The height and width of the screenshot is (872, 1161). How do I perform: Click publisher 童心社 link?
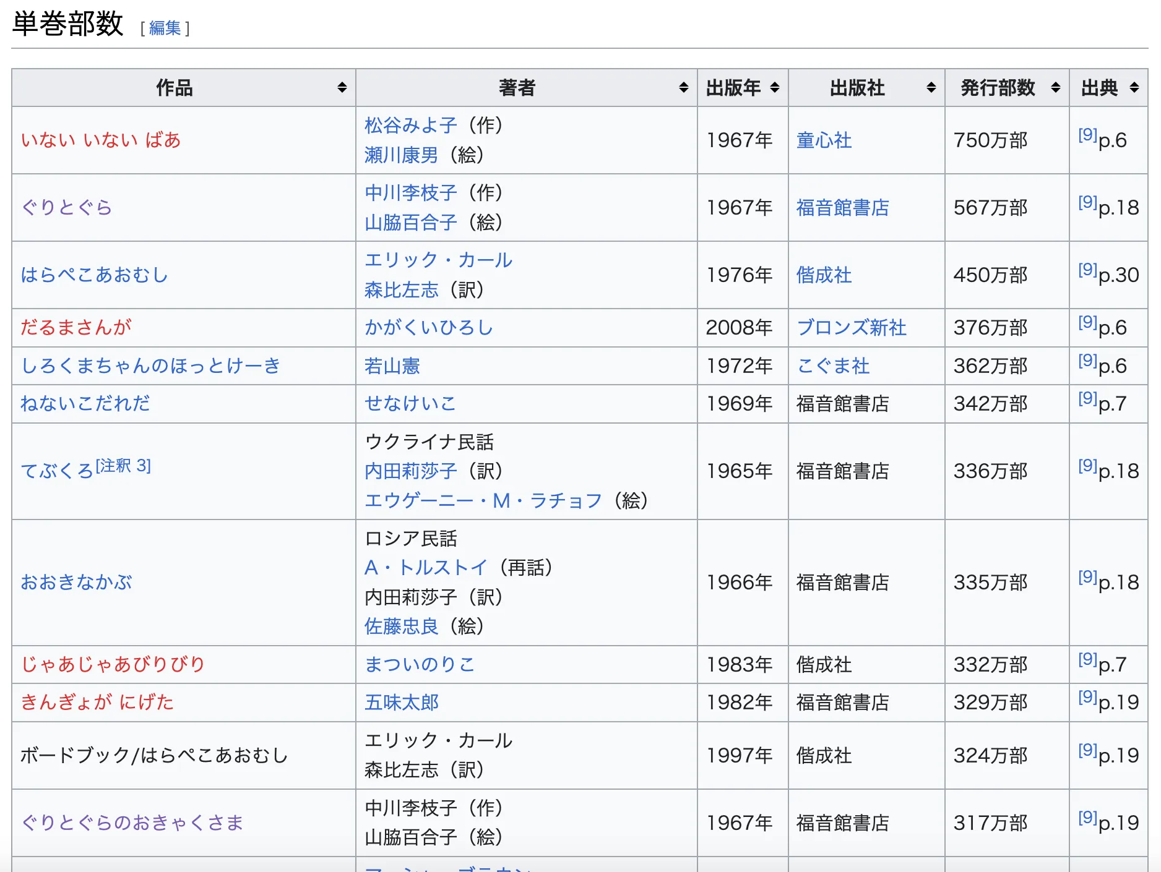(x=824, y=140)
